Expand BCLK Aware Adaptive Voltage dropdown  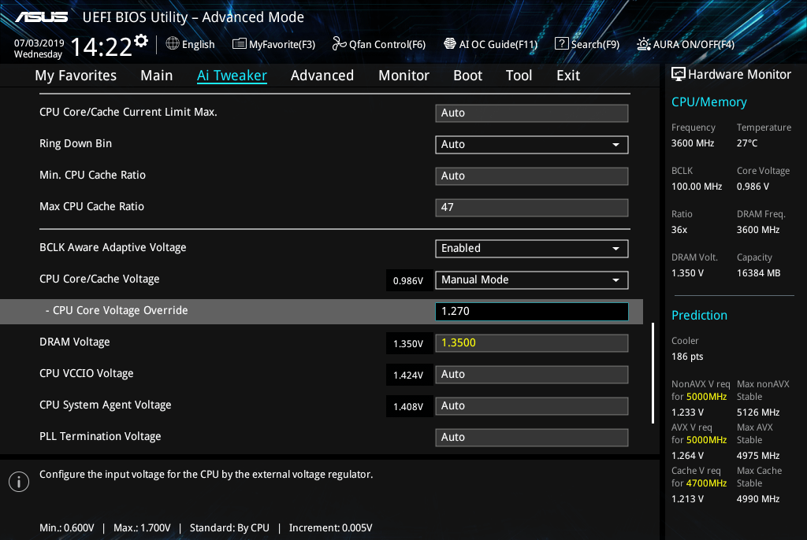532,249
